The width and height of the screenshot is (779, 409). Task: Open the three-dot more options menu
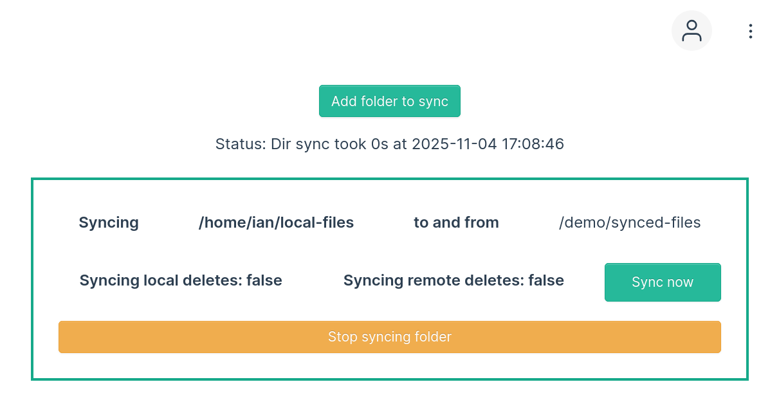[750, 31]
